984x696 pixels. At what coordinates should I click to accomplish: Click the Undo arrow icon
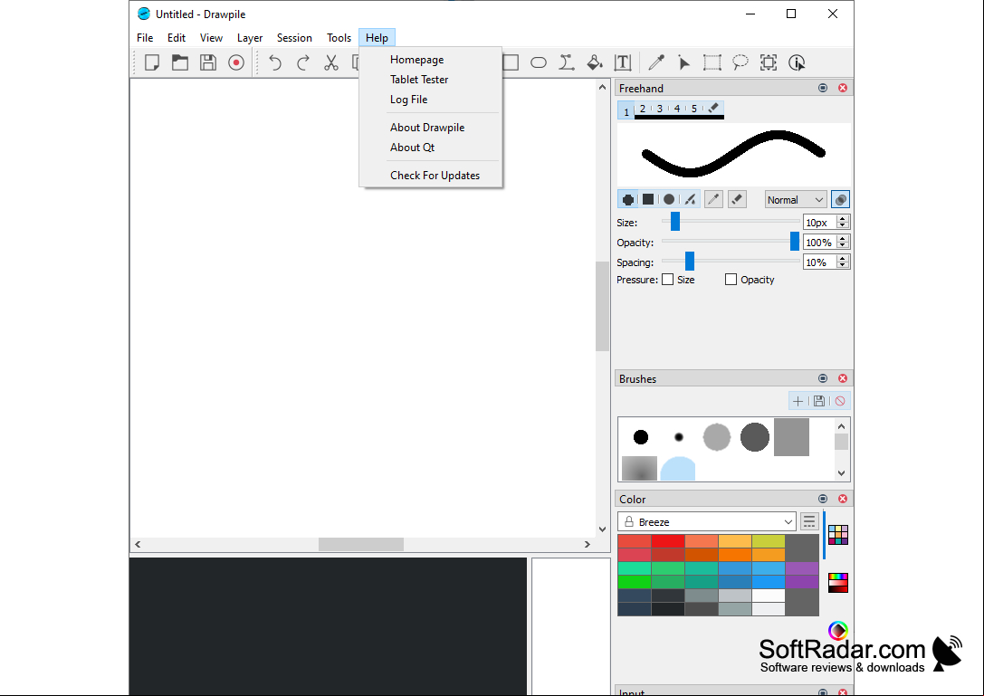tap(275, 62)
